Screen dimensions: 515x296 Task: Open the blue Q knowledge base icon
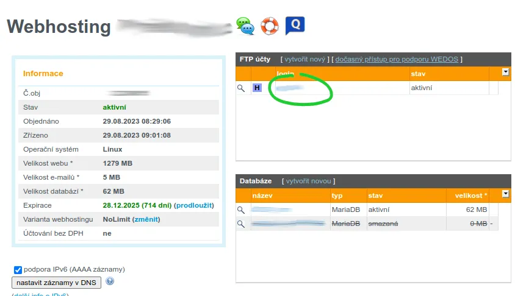click(x=295, y=25)
